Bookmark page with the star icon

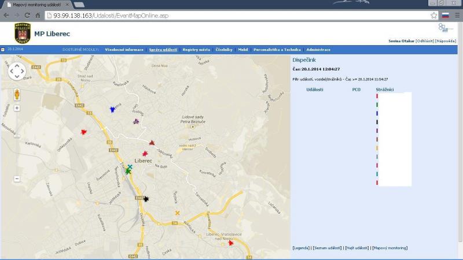click(x=433, y=15)
